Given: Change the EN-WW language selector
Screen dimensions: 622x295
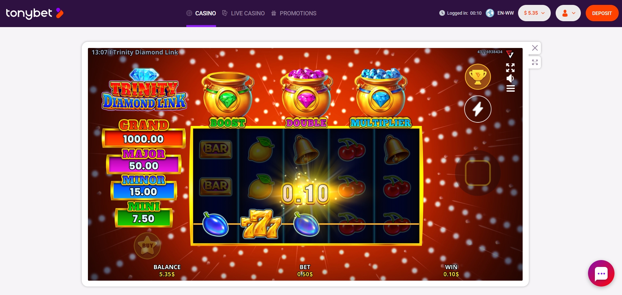Looking at the screenshot, I should (x=500, y=13).
